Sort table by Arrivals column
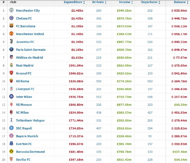 pos(99,2)
